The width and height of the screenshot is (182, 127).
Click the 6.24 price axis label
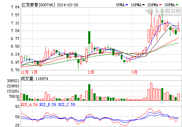pos(15,54)
